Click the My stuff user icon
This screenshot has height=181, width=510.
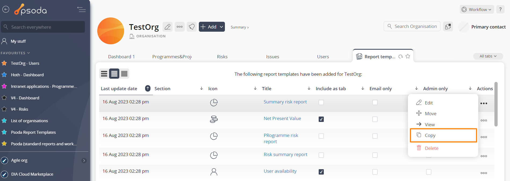tap(4, 41)
